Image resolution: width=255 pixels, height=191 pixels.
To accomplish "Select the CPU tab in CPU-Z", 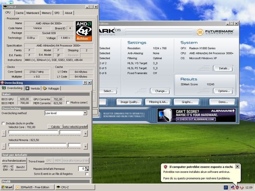I will (8, 12).
